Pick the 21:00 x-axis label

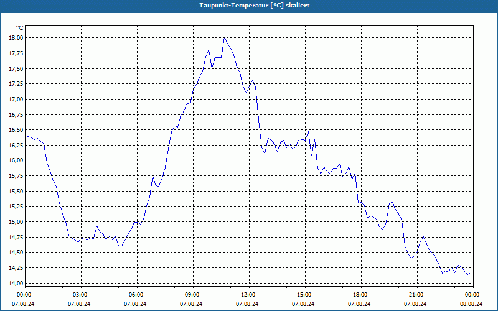click(x=415, y=295)
